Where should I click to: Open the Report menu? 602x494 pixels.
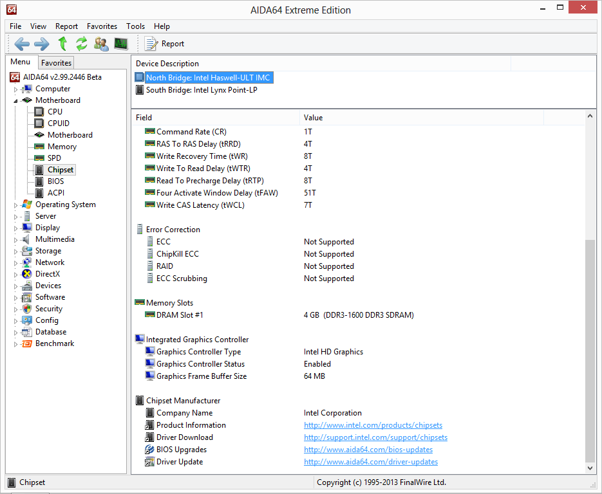tap(66, 26)
